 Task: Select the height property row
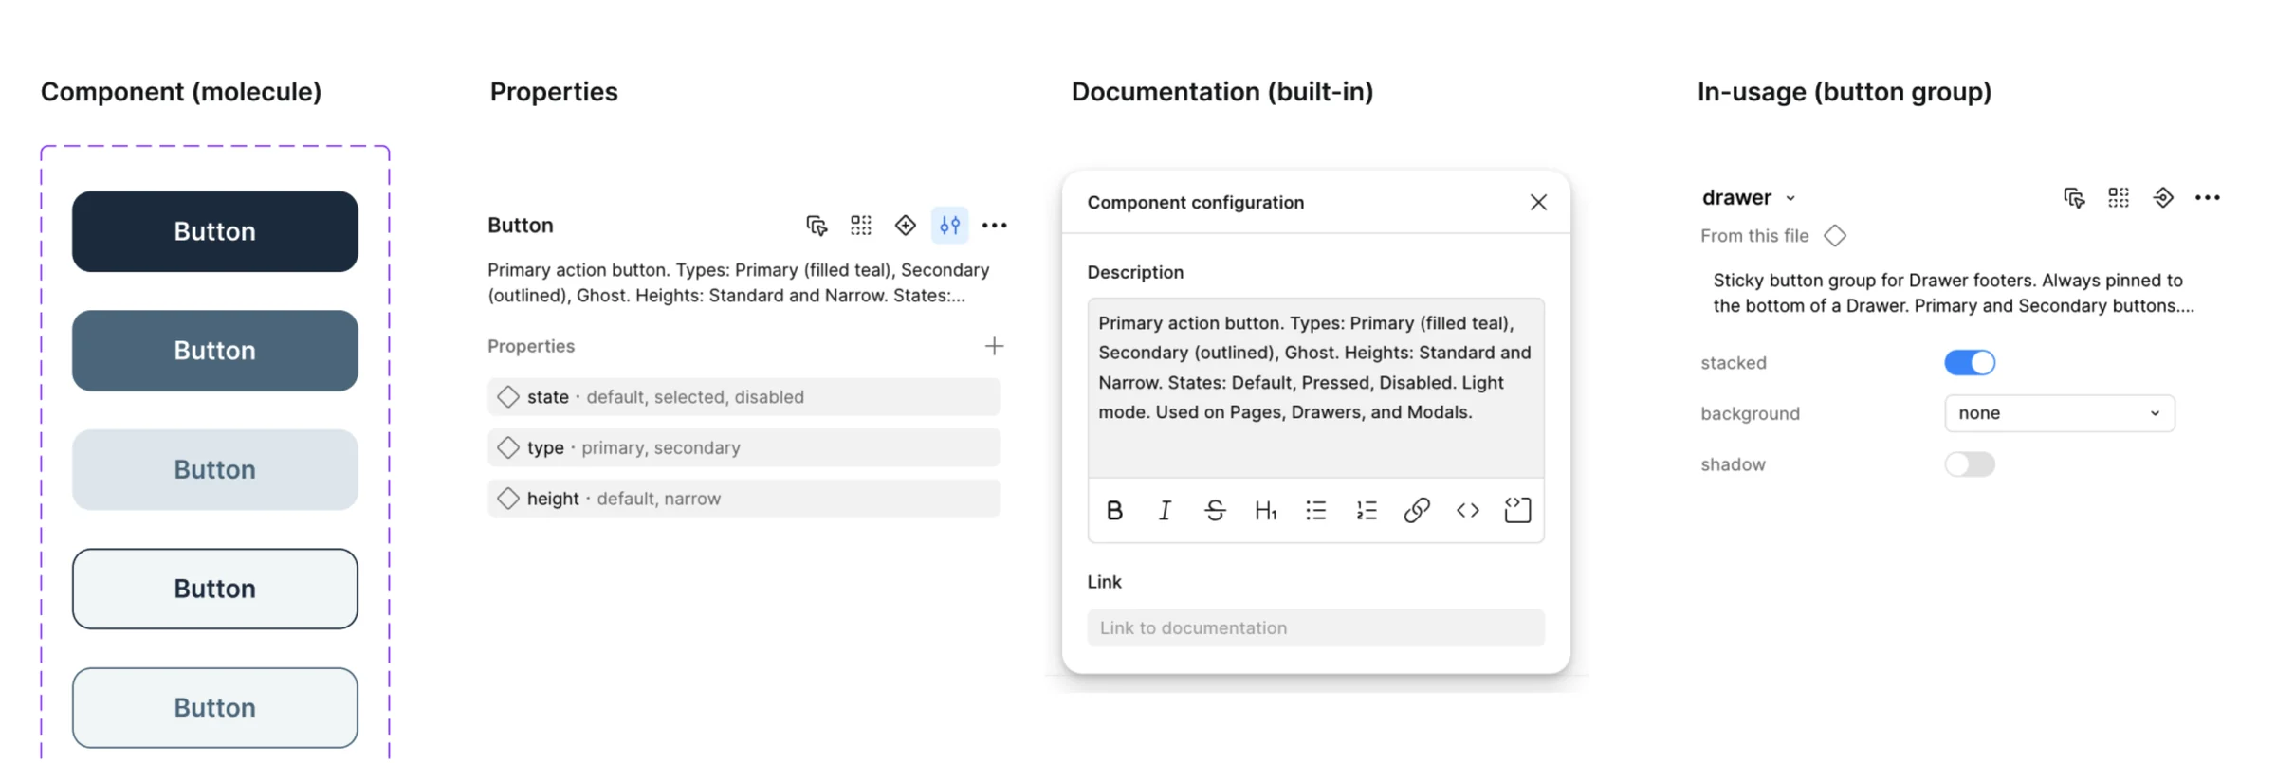pos(744,499)
